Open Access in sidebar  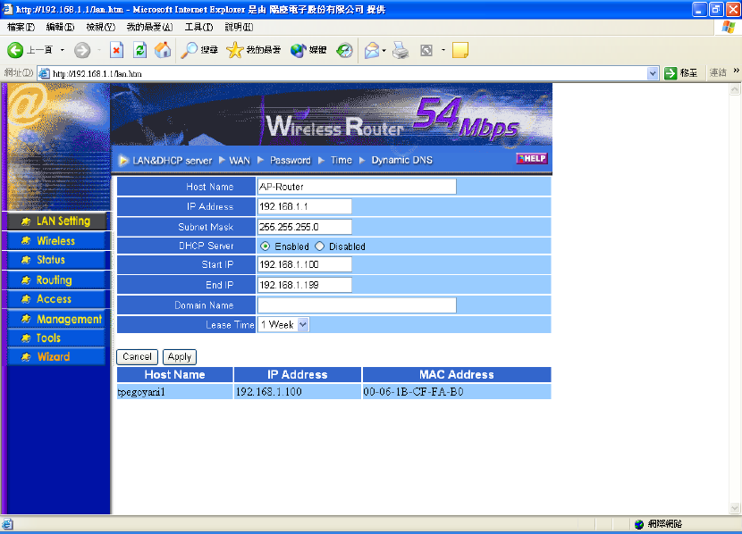click(56, 299)
